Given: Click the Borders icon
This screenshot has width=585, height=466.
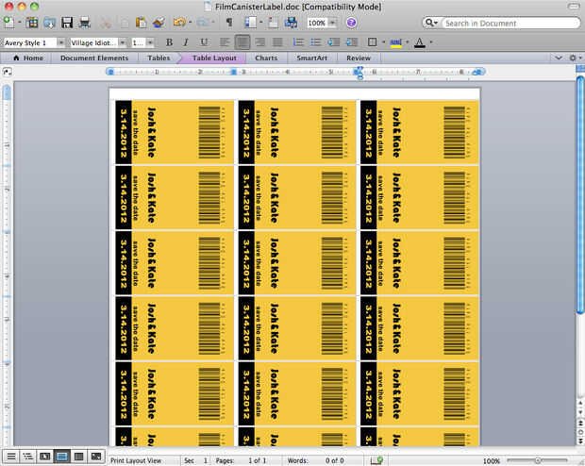Looking at the screenshot, I should (x=372, y=42).
